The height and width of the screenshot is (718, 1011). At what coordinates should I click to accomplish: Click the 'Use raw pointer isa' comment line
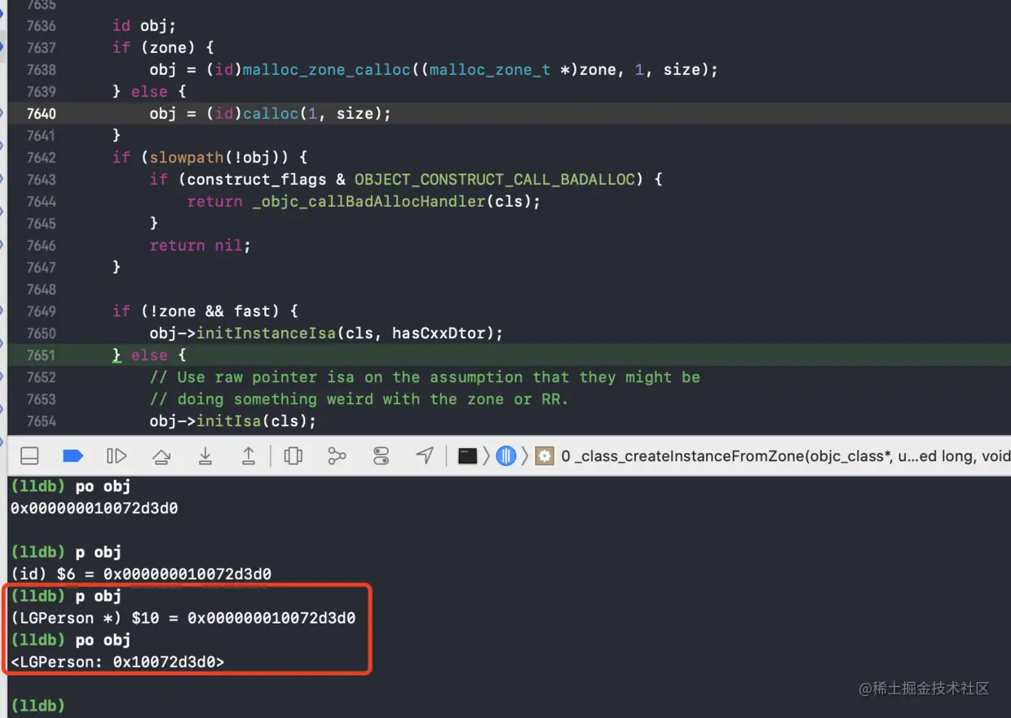click(425, 377)
